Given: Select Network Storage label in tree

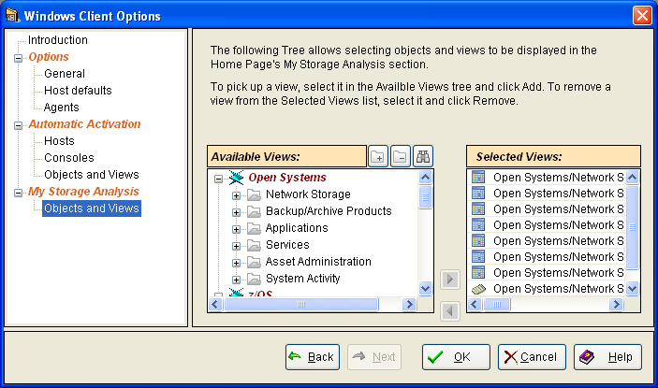Looking at the screenshot, I should click(x=308, y=194).
